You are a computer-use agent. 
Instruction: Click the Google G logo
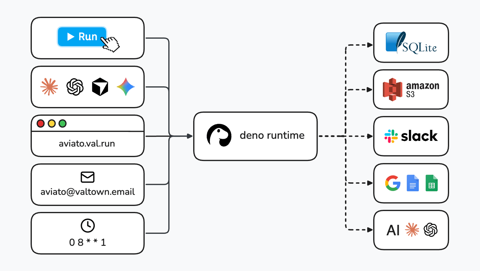coord(393,183)
